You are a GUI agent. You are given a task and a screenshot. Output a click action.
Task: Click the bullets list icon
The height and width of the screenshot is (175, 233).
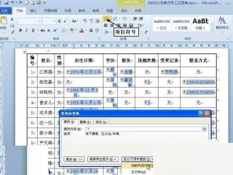[106, 19]
